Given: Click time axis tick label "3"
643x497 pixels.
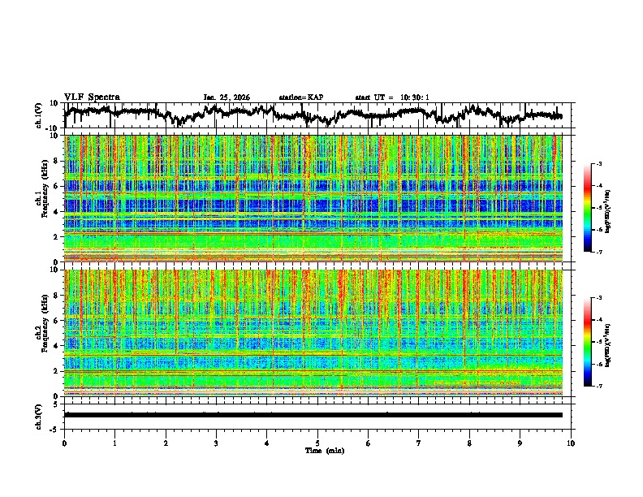Looking at the screenshot, I should [216, 443].
